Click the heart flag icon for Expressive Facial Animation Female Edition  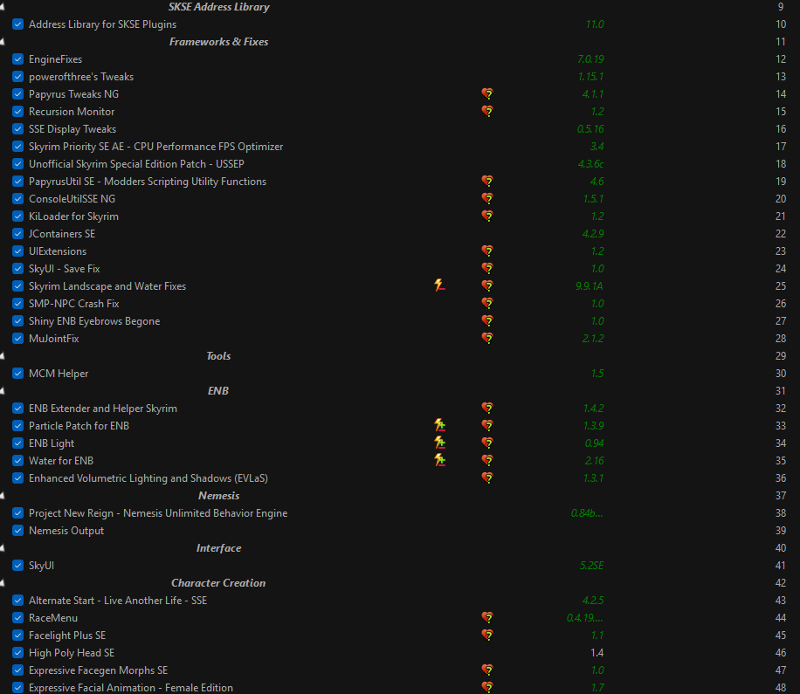(487, 687)
